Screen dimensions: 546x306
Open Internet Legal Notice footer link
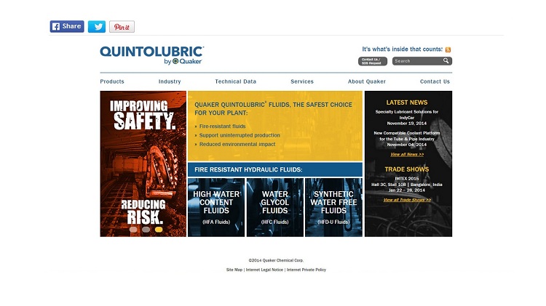click(x=264, y=270)
